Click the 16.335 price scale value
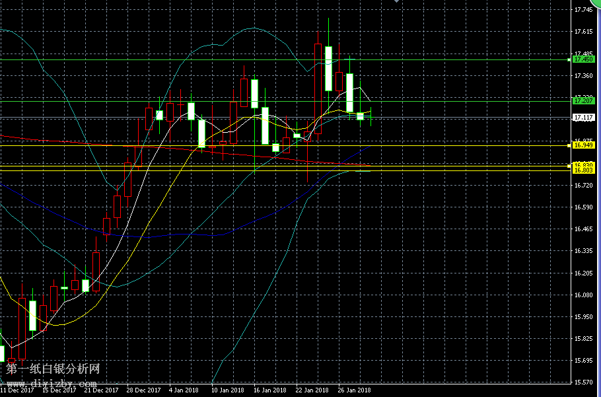Viewport: 601px width, 397px height. click(x=583, y=251)
